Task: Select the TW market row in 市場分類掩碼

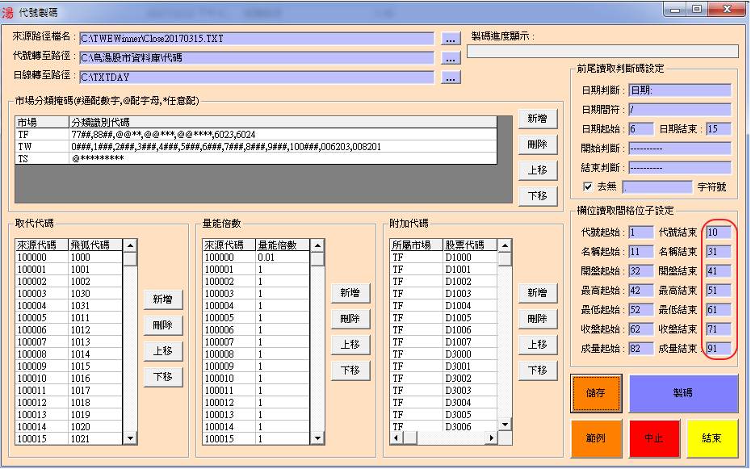Action: click(256, 146)
